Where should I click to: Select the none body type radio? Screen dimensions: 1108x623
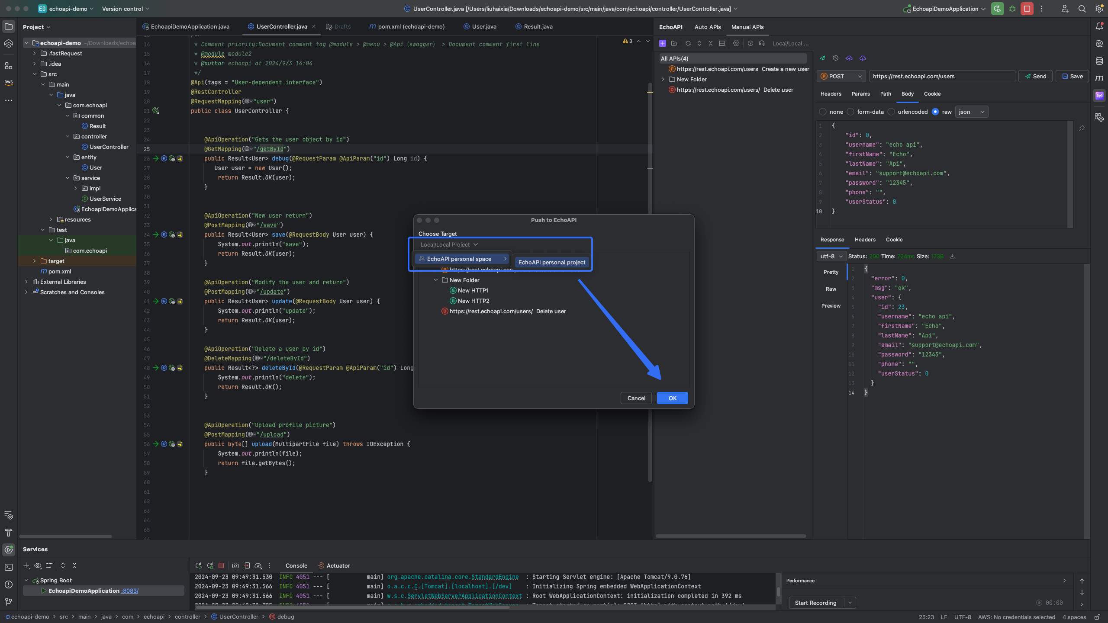(x=823, y=112)
